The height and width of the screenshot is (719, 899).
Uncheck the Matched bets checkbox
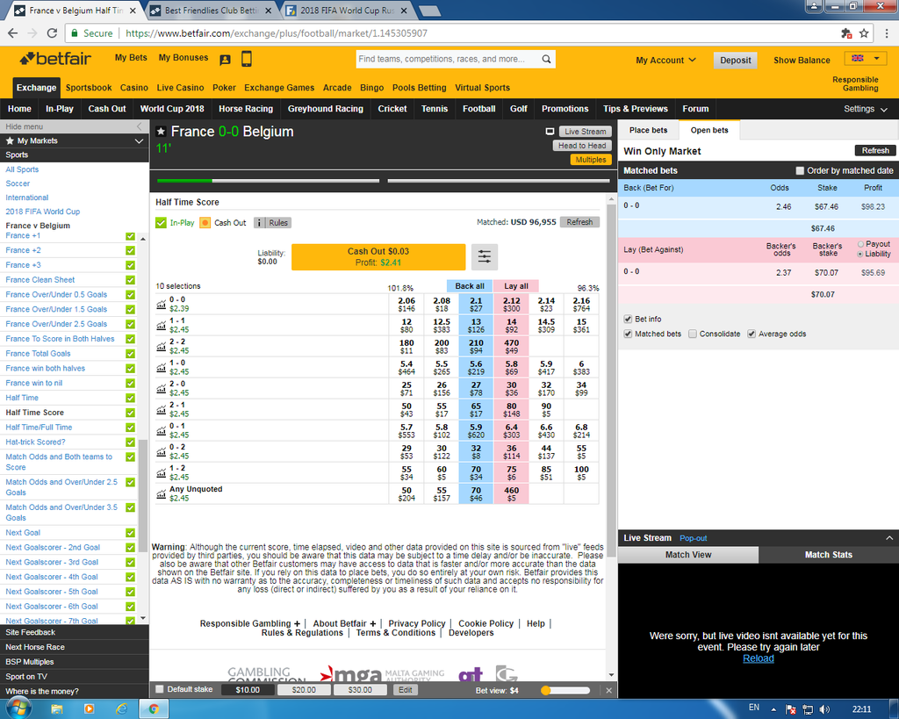pos(628,334)
